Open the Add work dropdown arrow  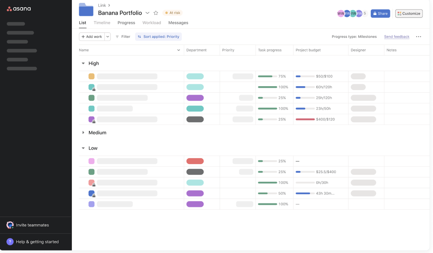click(x=108, y=37)
